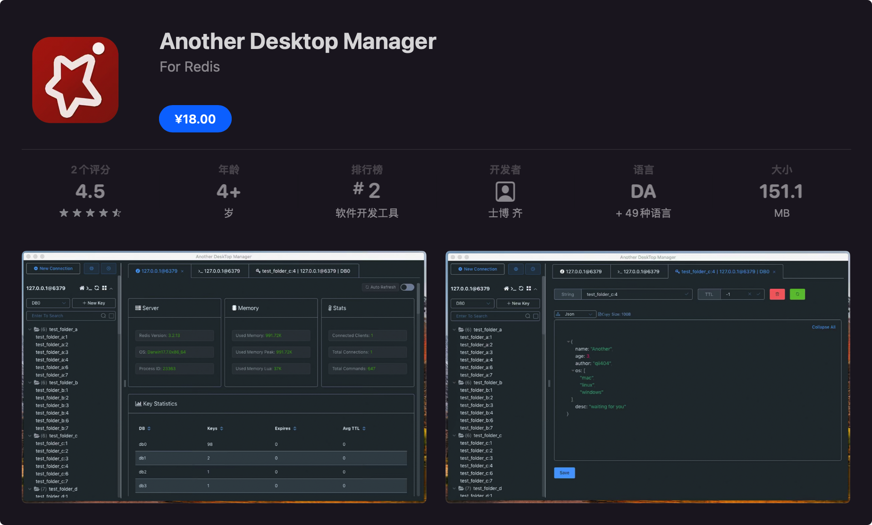Click grid icon in left screenshot sidebar
The image size is (872, 525).
104,288
